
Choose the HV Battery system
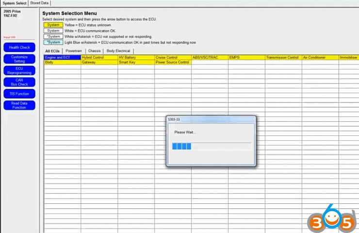[x=136, y=57]
